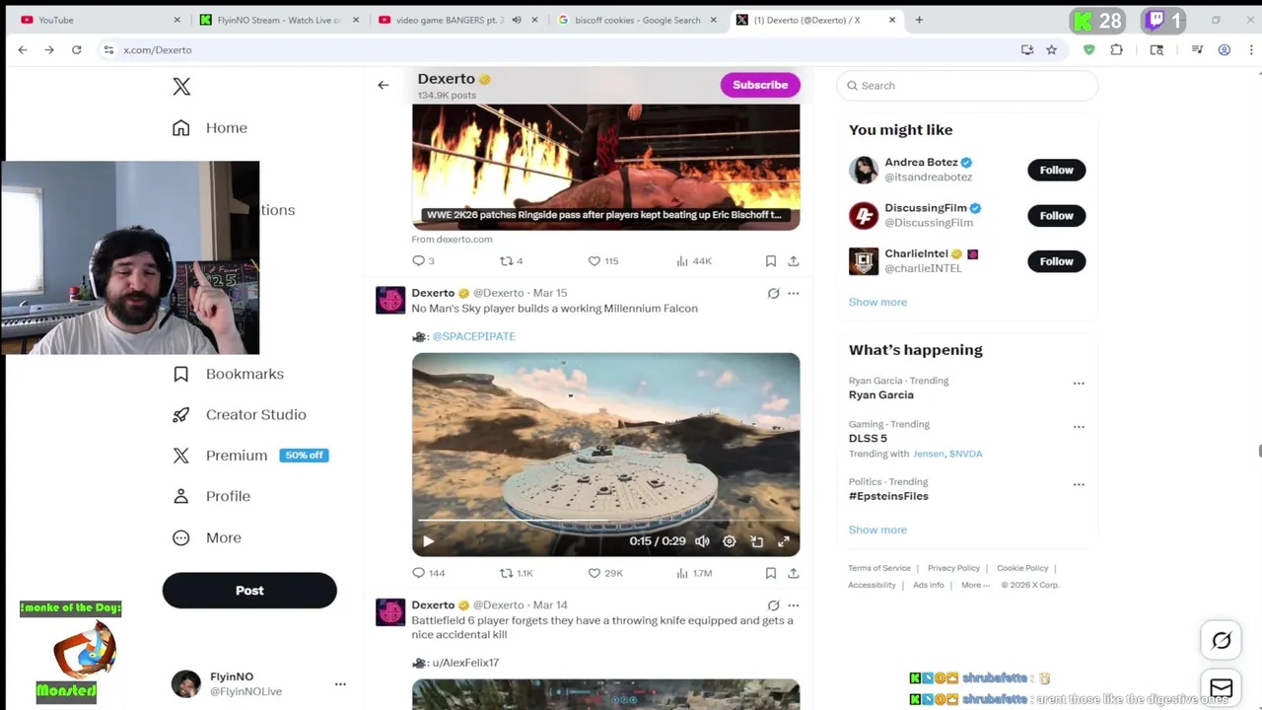Open the Ryan Garcia trending topic
This screenshot has width=1262, height=710.
pyautogui.click(x=881, y=394)
